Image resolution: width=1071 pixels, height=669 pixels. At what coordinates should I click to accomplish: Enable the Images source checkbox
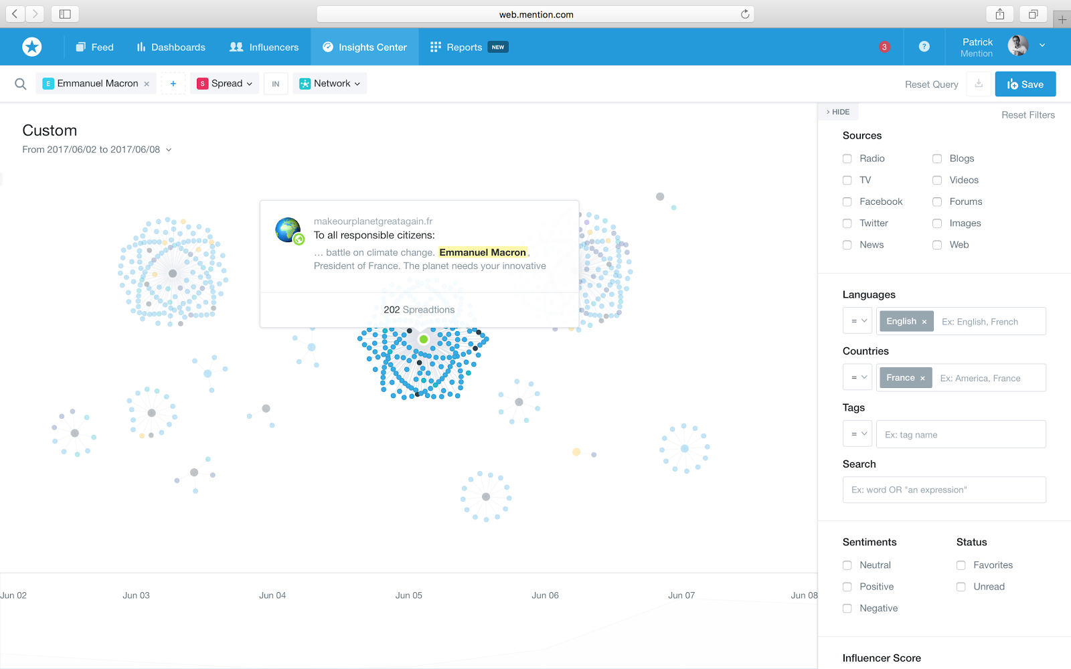click(x=937, y=223)
